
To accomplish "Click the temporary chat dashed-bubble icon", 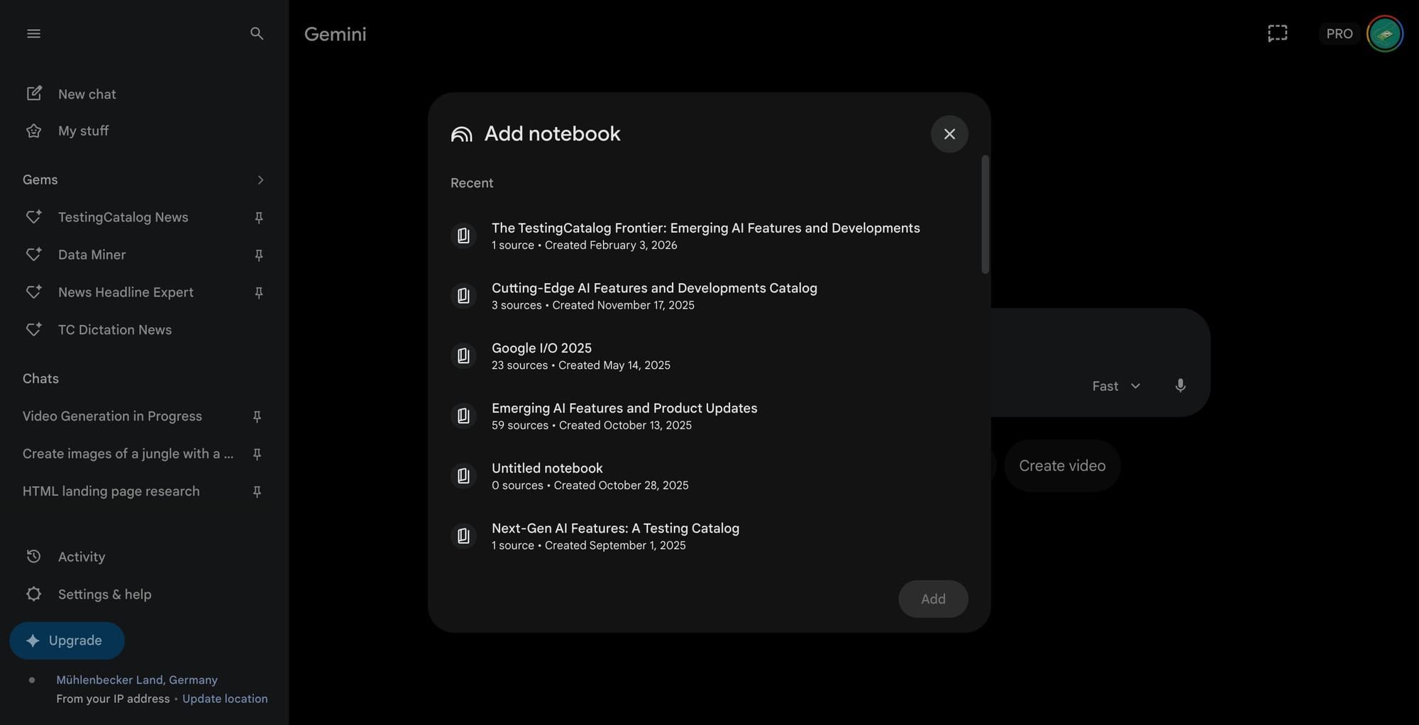I will click(x=1277, y=33).
